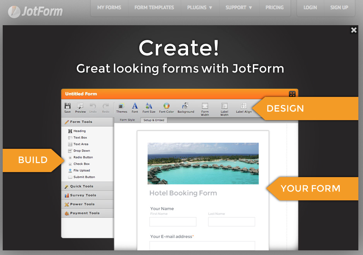This screenshot has width=363, height=255.
Task: Click the Untitled Form title
Action: [x=81, y=94]
